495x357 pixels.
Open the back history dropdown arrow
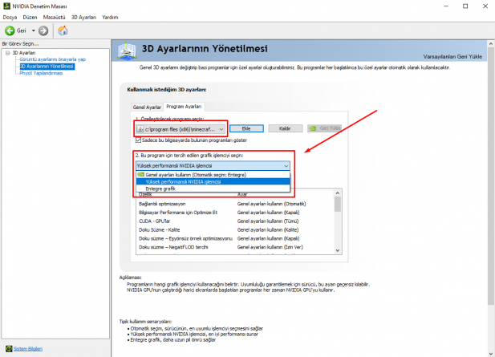click(x=33, y=30)
